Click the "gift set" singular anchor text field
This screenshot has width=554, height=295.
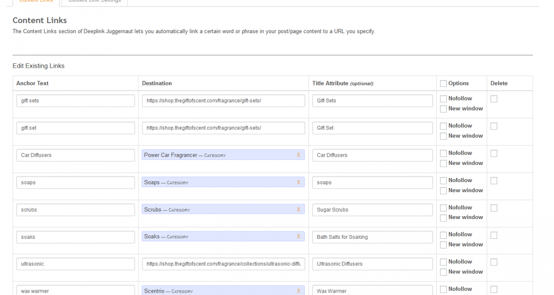coord(76,128)
